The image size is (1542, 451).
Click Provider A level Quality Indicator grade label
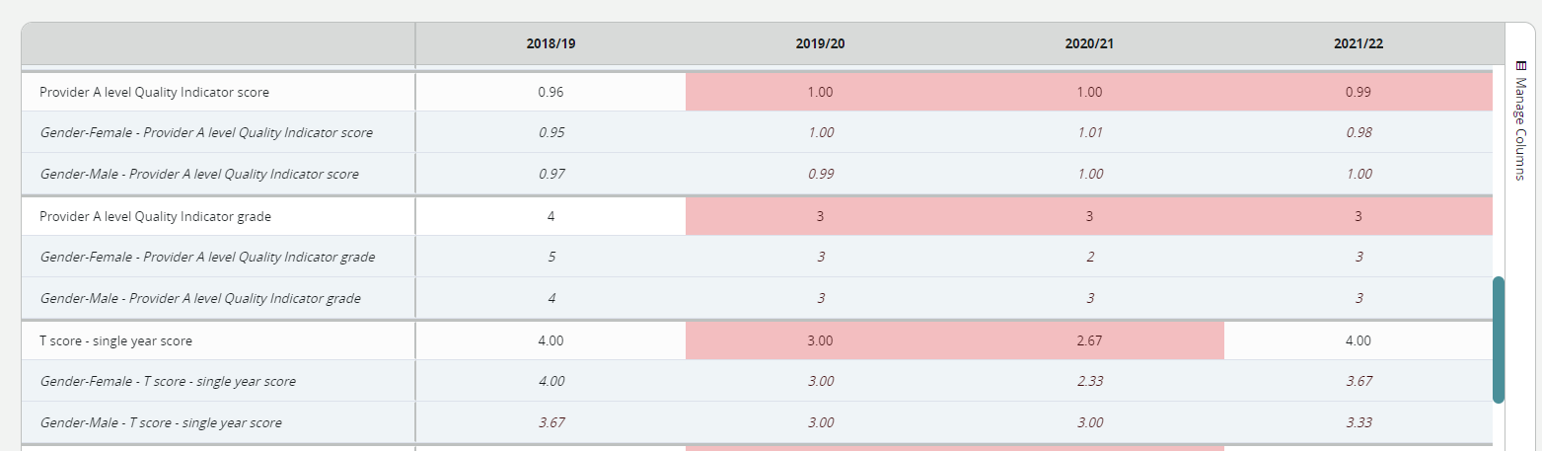pyautogui.click(x=155, y=216)
